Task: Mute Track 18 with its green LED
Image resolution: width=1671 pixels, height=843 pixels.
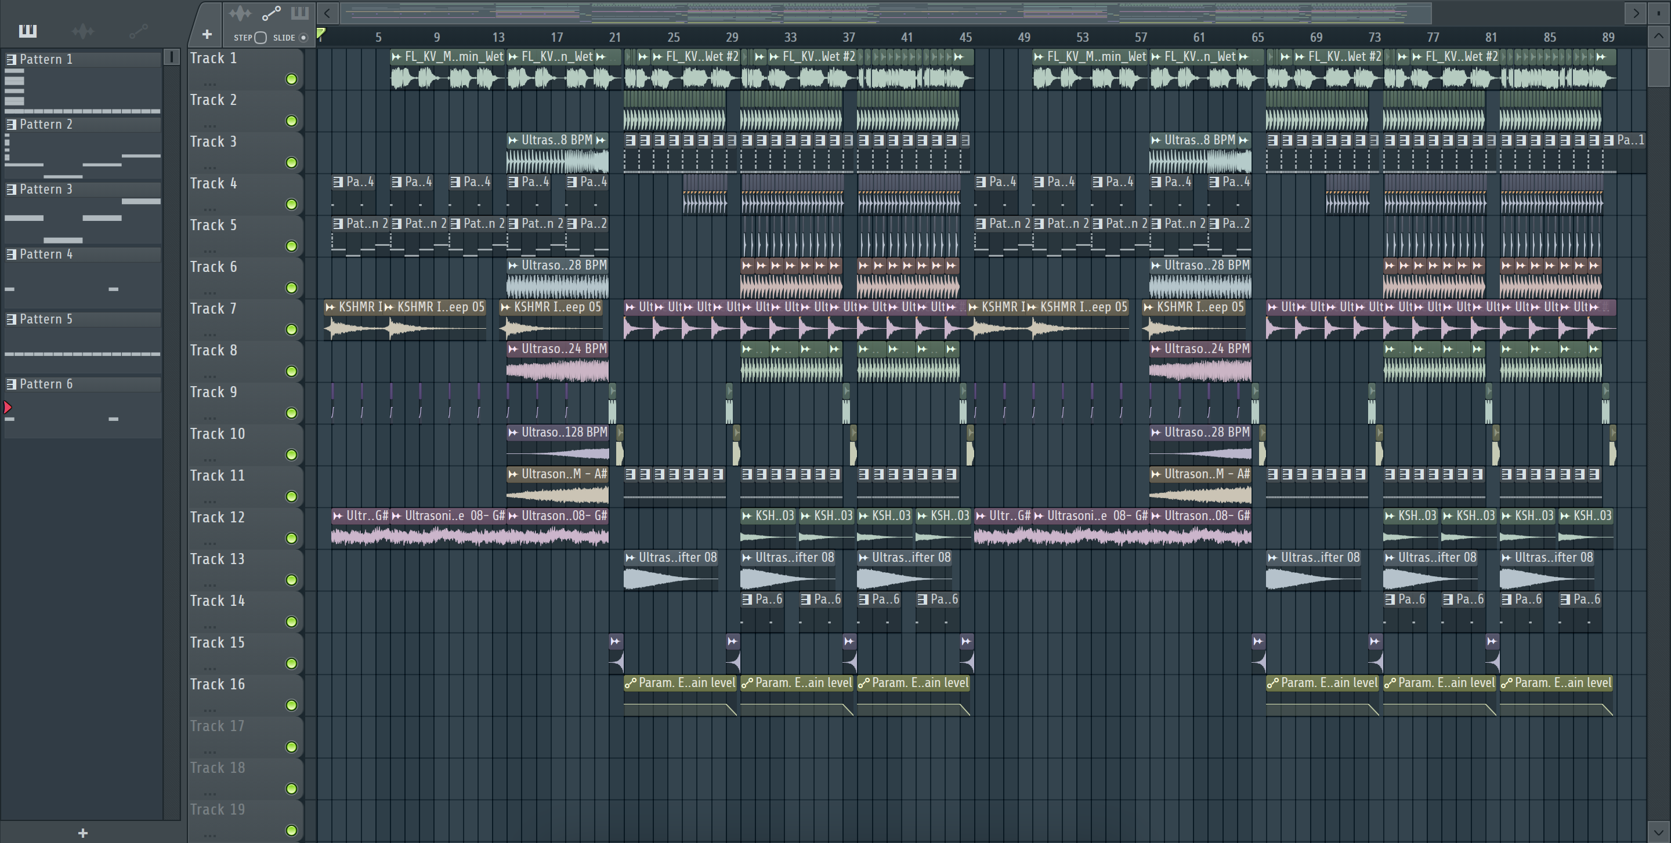Action: 292,789
